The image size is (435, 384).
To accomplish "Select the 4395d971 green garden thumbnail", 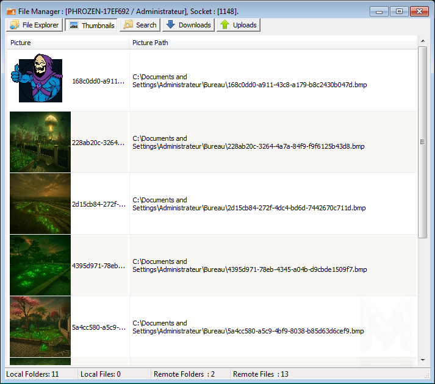I will (x=40, y=265).
